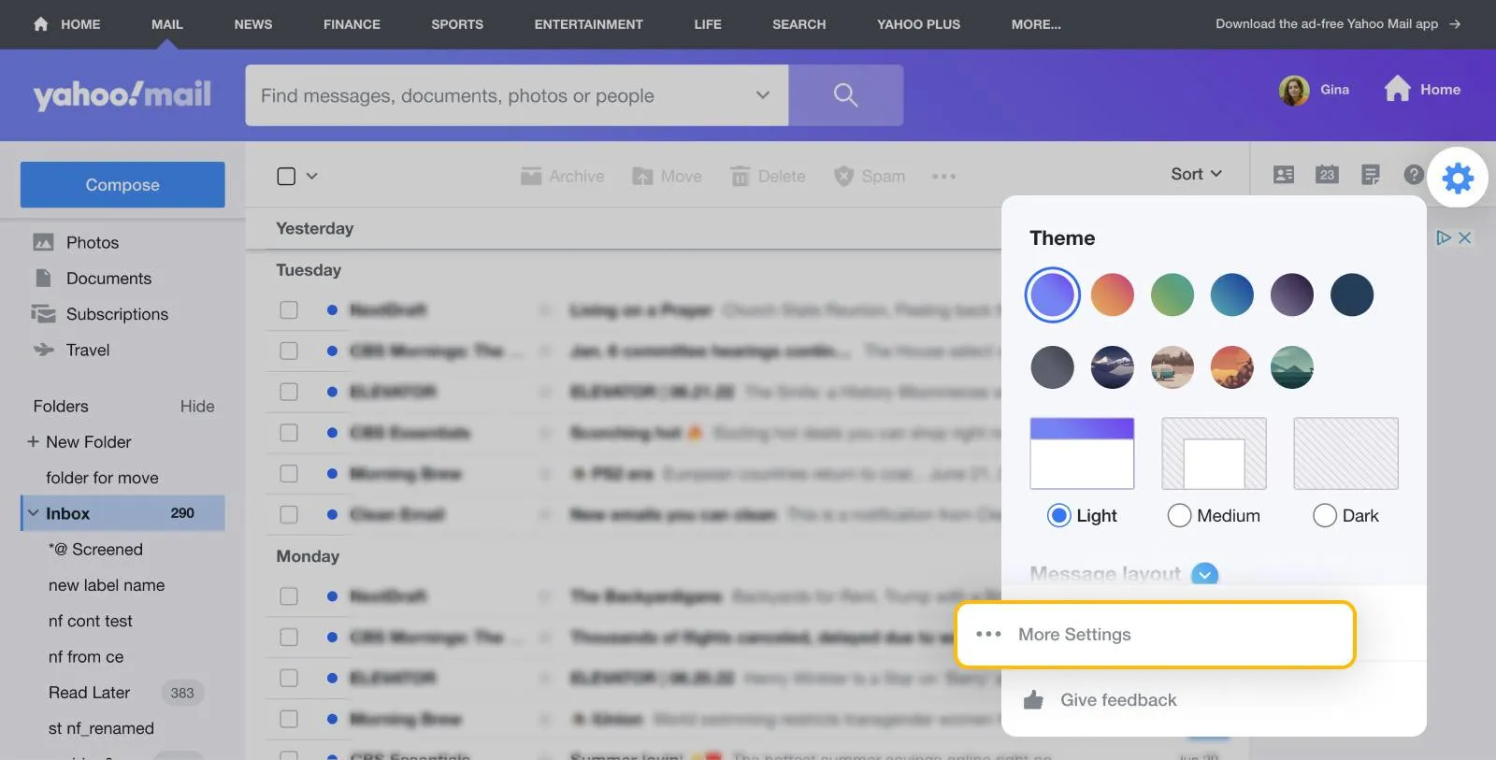Click the top bar HOME house icon
The image size is (1496, 760).
pos(40,24)
